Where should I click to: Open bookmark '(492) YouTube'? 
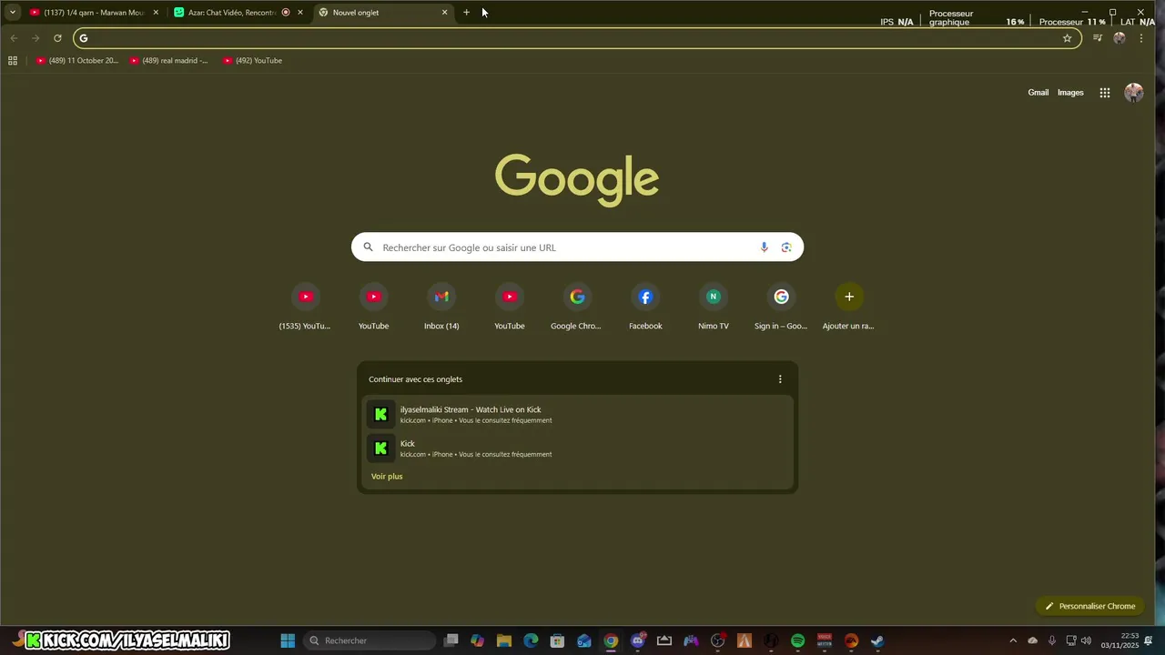pos(252,61)
